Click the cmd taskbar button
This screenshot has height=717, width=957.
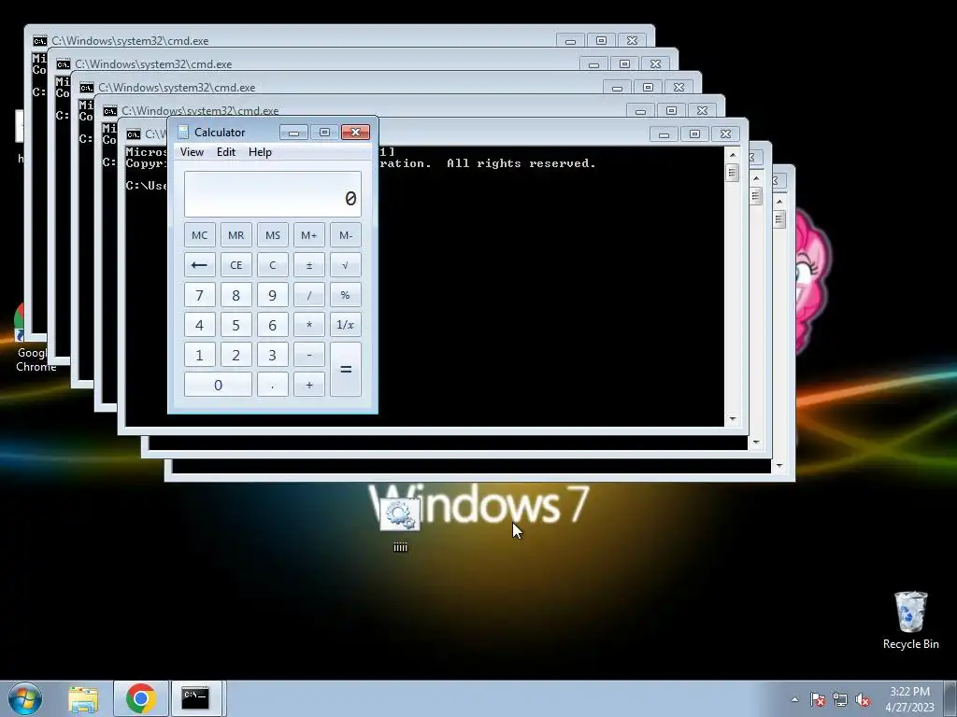[x=196, y=699]
